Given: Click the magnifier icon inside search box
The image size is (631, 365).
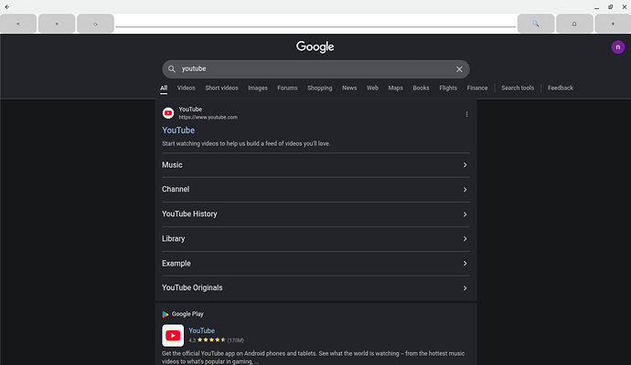Looking at the screenshot, I should pyautogui.click(x=172, y=69).
